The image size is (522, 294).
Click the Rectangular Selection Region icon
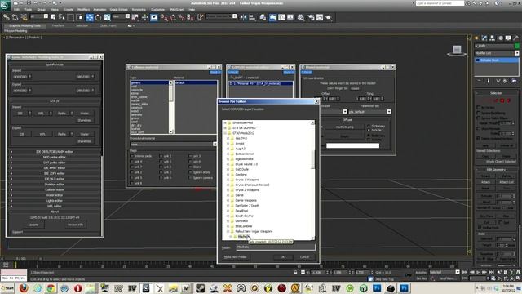click(71, 18)
